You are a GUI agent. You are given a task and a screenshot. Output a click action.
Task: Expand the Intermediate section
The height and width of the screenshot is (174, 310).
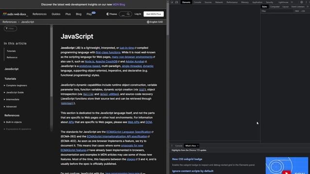12,100
